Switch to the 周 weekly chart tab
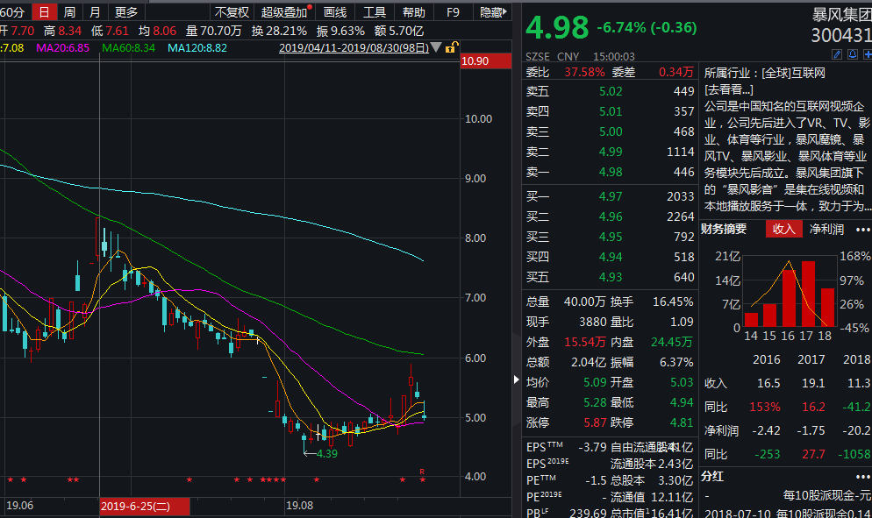872x518 pixels. pos(69,11)
